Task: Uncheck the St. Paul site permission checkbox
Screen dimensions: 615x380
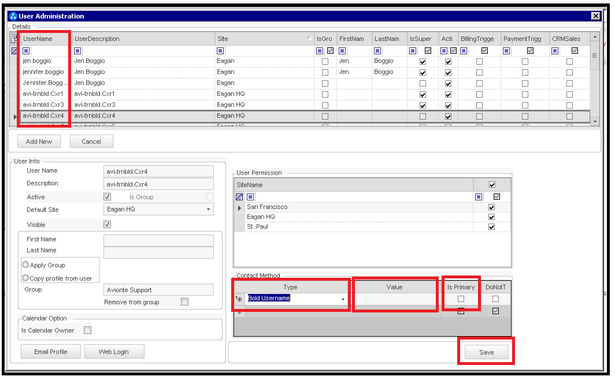Action: 491,227
